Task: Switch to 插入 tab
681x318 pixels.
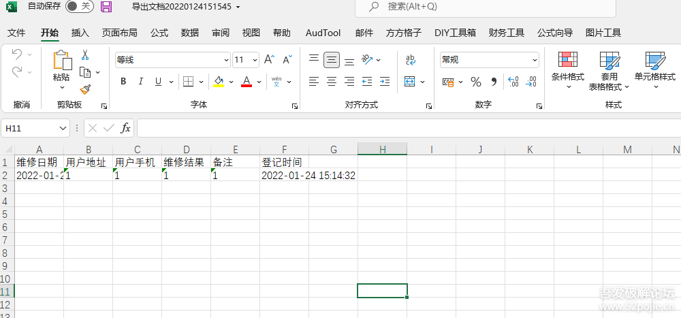Action: [x=80, y=33]
